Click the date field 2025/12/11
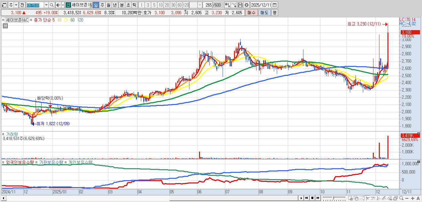 click(x=262, y=5)
